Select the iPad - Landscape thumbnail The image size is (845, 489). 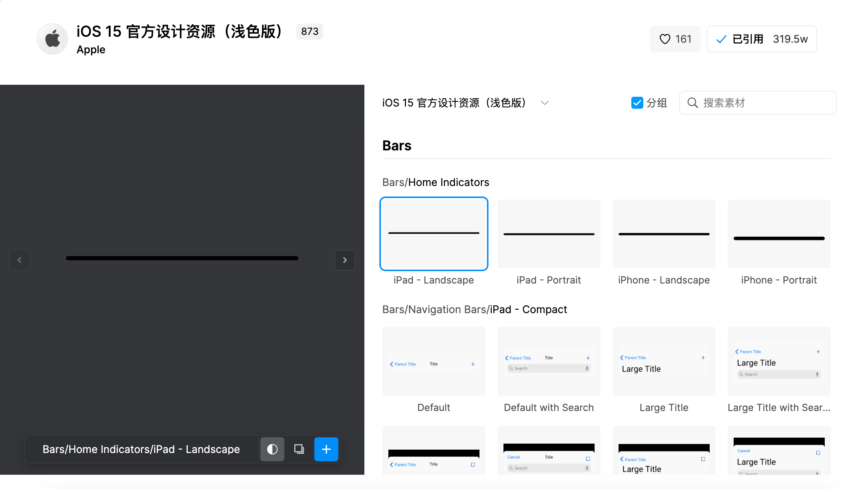pos(434,234)
